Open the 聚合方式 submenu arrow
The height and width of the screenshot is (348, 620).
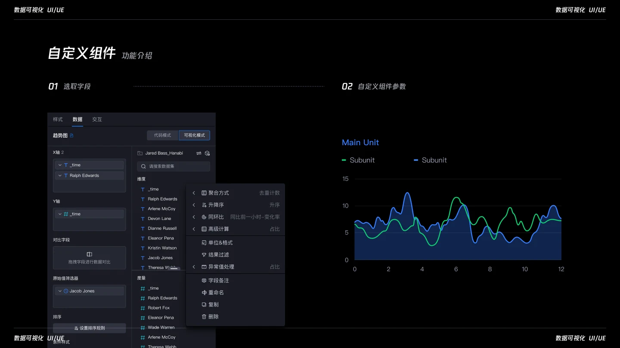coord(194,193)
